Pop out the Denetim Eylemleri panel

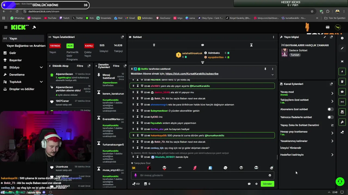click(x=125, y=66)
